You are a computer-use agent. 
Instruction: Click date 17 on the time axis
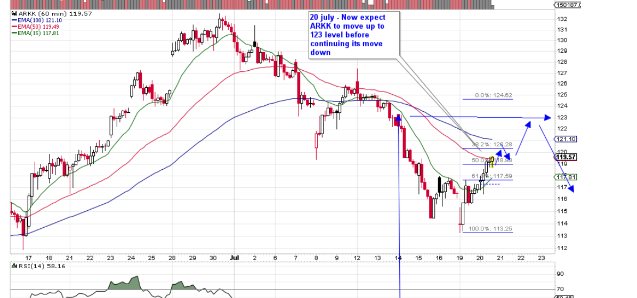point(28,258)
